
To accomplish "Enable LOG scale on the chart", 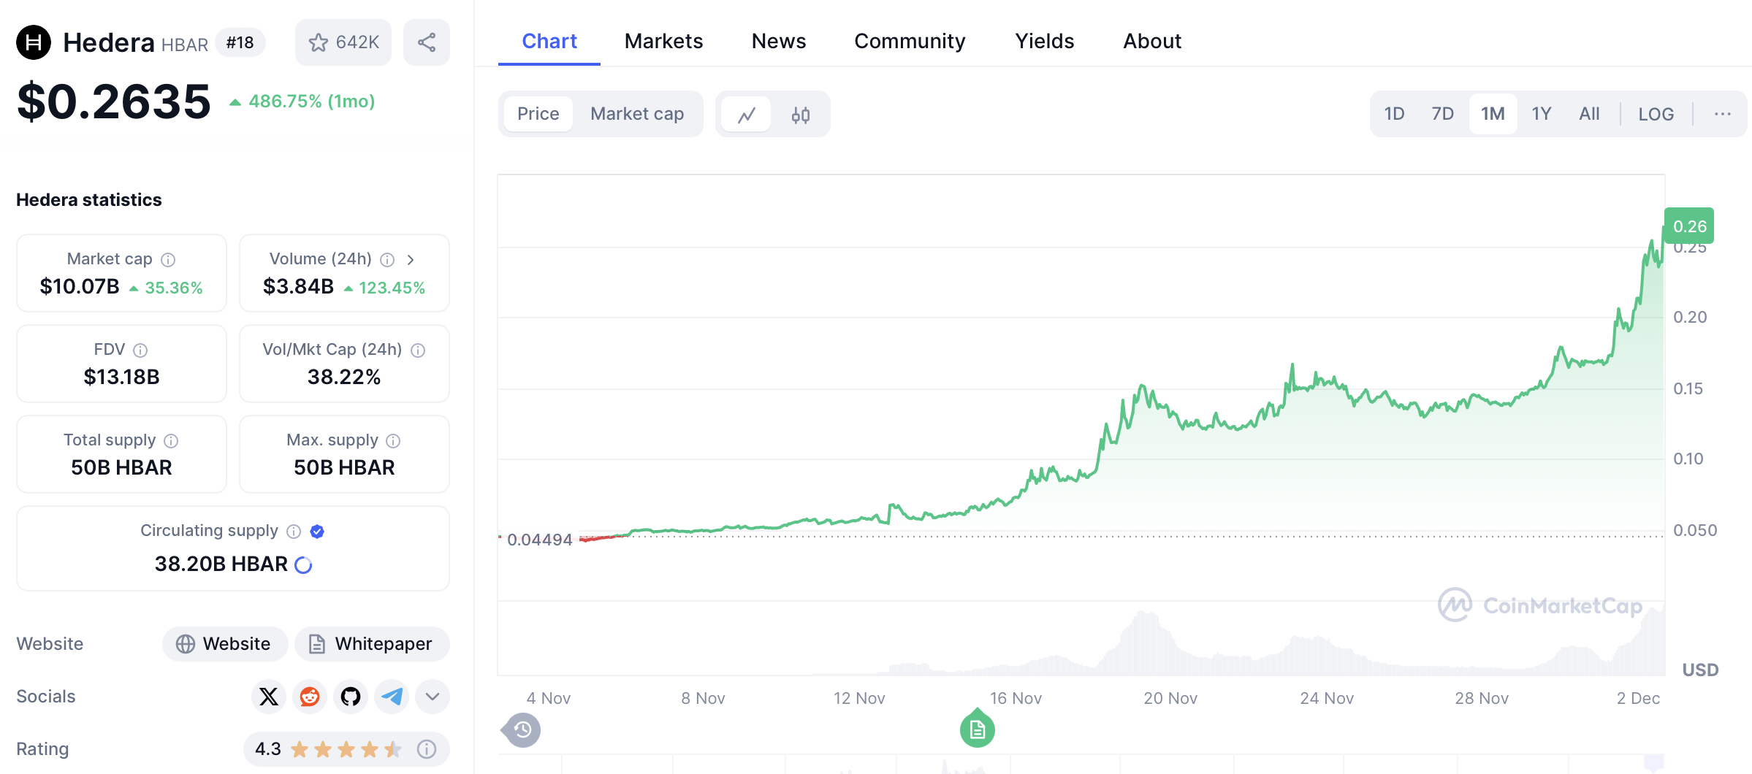I will pyautogui.click(x=1655, y=114).
